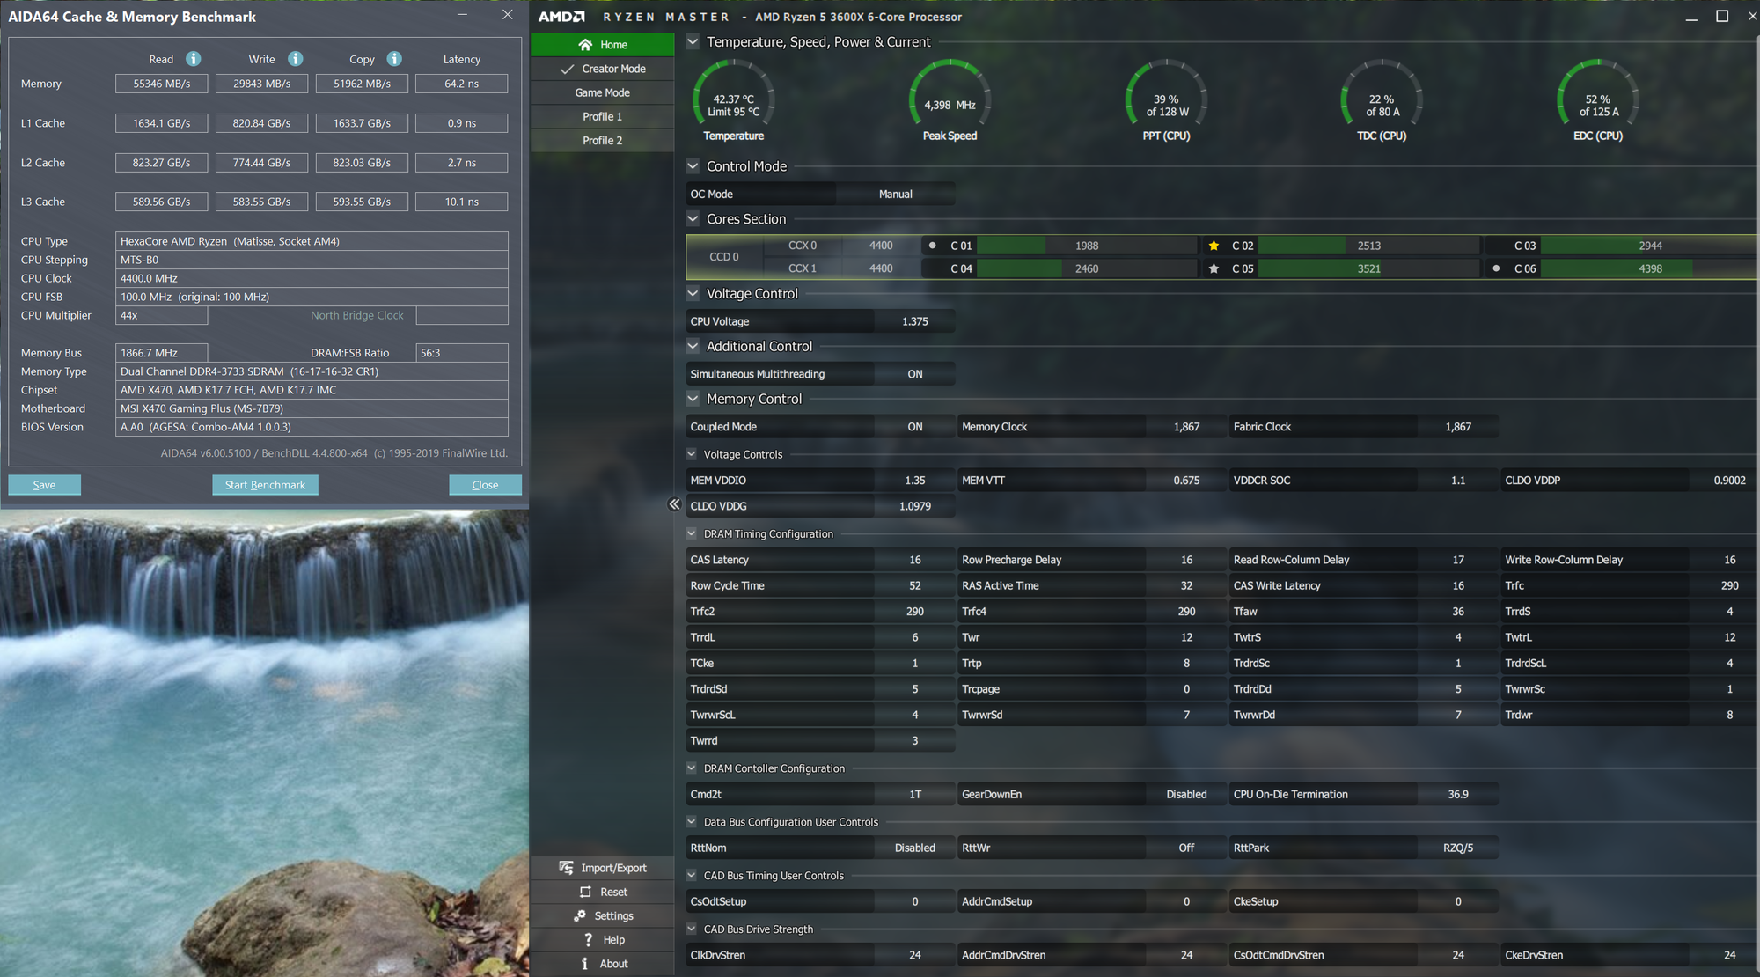Click the Reset icon in Ryzen Master

tap(585, 892)
